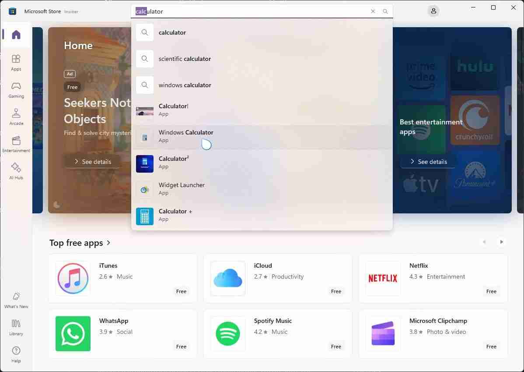Select the Home icon in the sidebar
524x372 pixels.
coord(16,35)
